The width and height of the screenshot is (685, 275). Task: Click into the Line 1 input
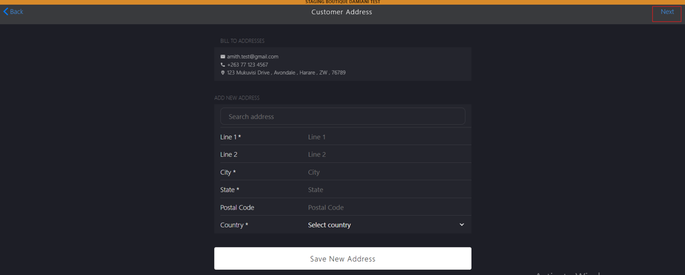386,137
